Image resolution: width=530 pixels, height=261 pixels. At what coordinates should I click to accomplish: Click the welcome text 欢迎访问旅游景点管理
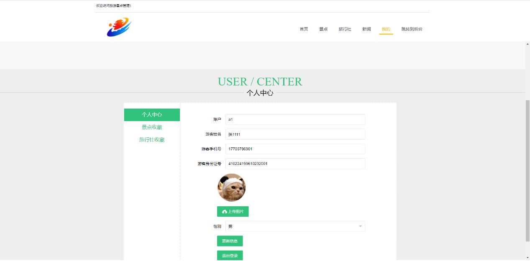(113, 6)
